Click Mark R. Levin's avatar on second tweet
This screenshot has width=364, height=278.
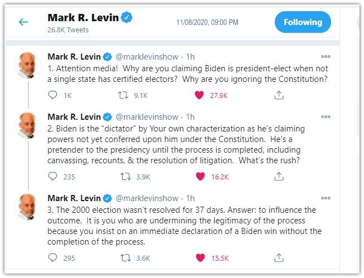(27, 126)
